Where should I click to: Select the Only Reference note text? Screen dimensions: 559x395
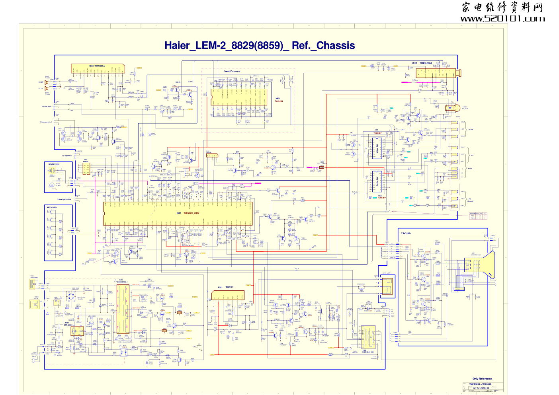click(x=482, y=379)
